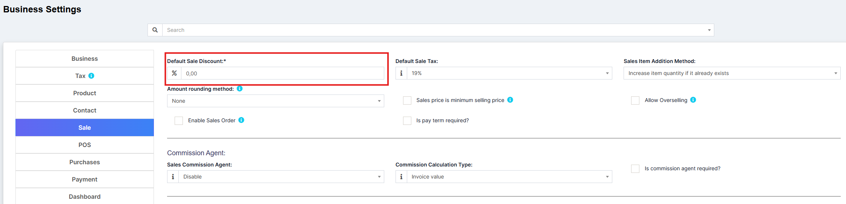Open Commission Calculation Type dropdown
This screenshot has height=204, width=846.
click(x=509, y=177)
